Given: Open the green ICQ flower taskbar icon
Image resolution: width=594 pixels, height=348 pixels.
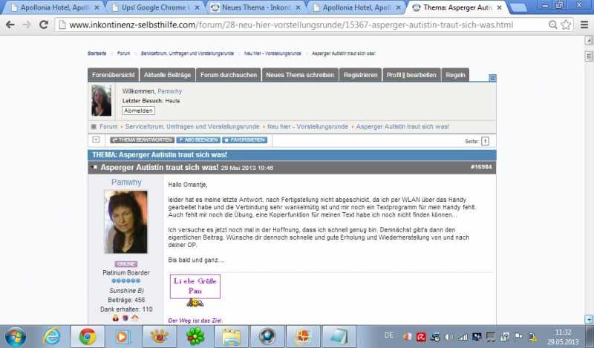Looking at the screenshot, I should coord(195,336).
